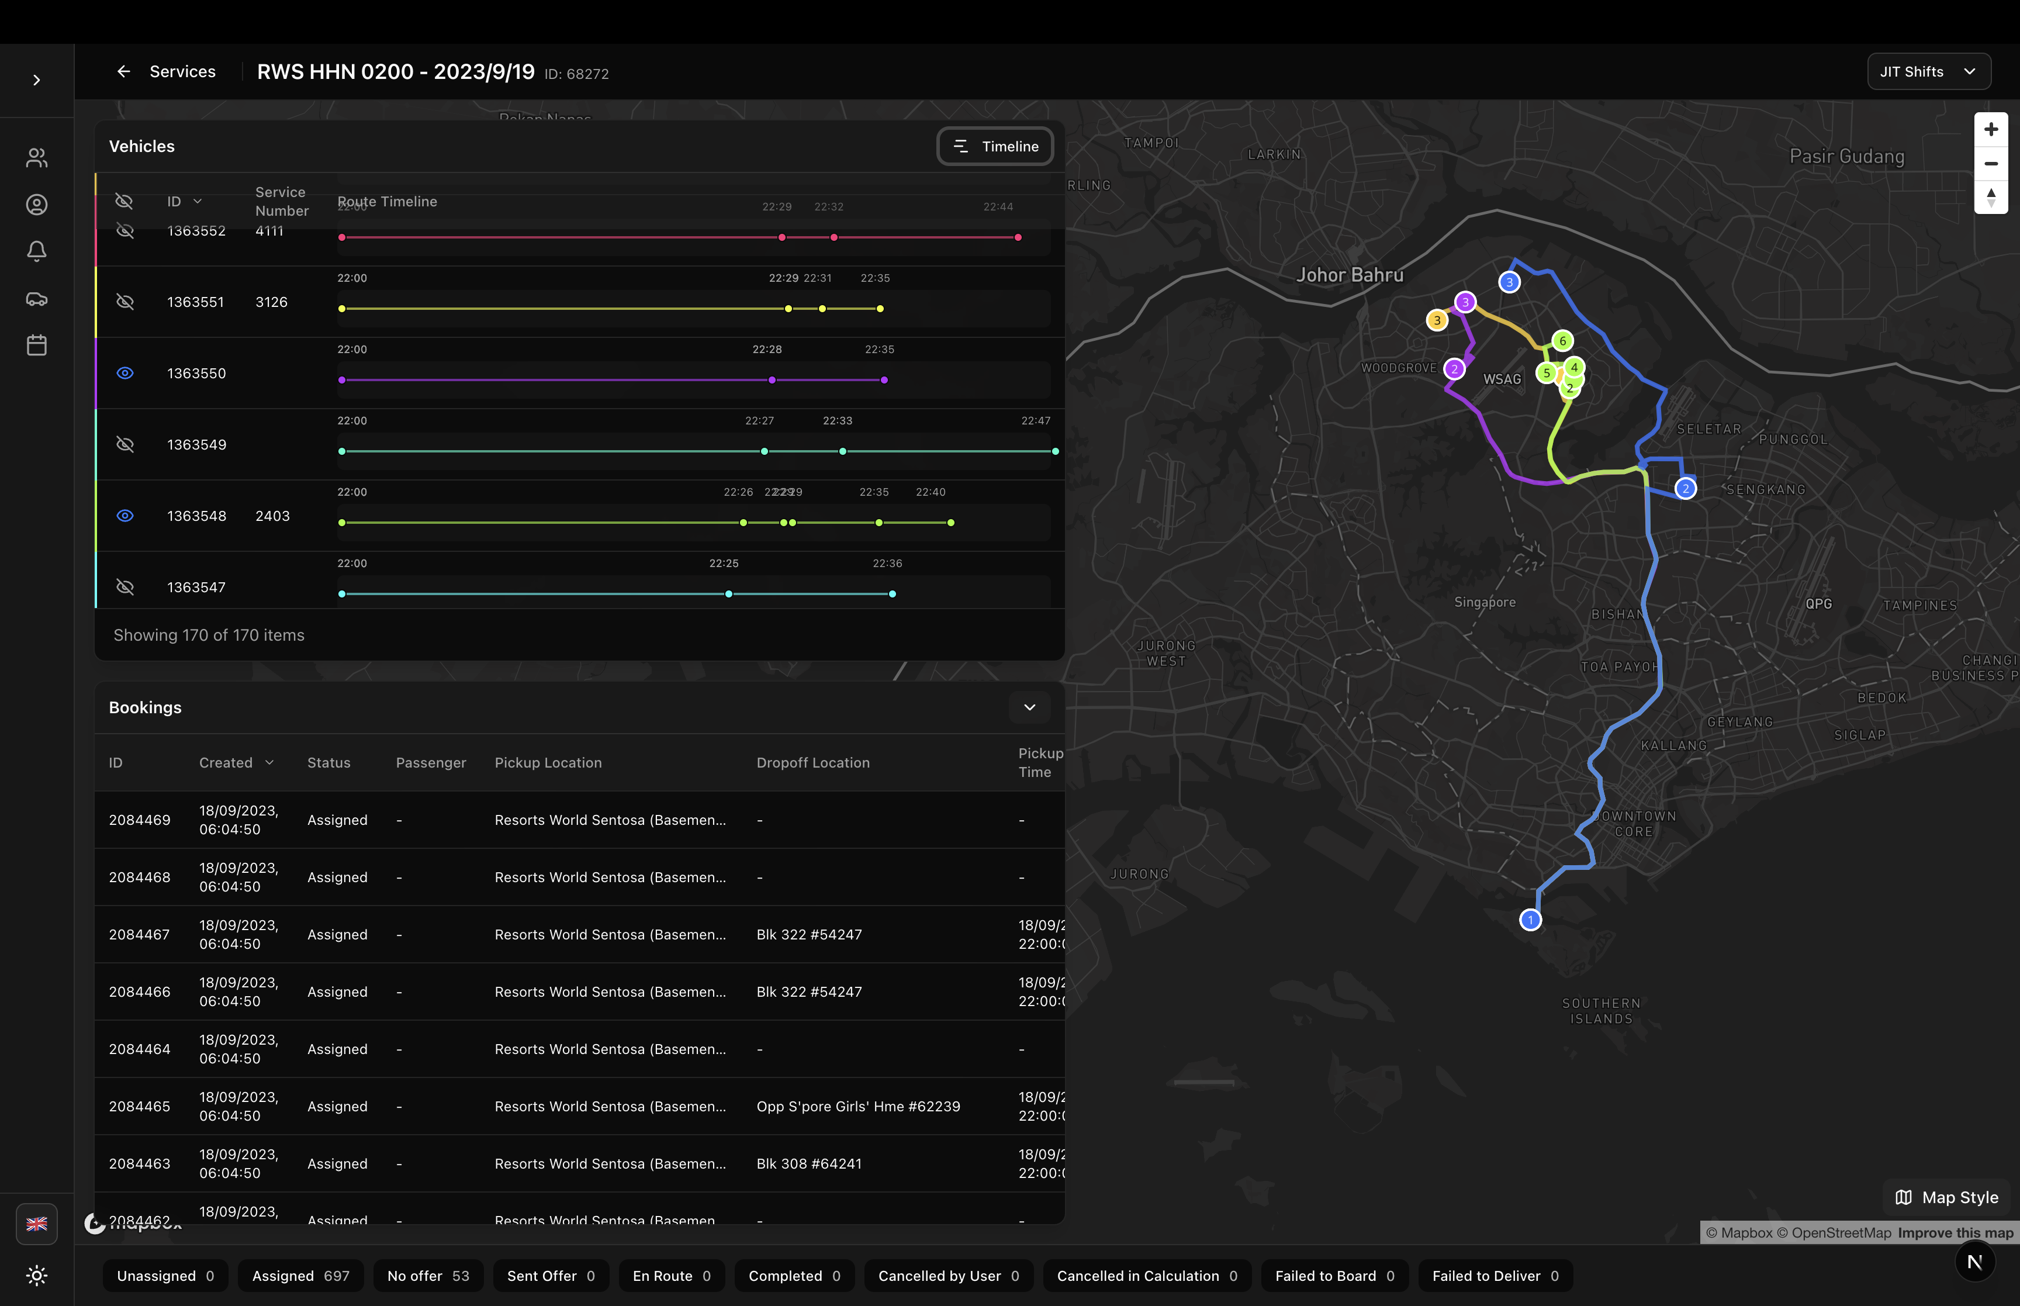Open the JIT Shifts dropdown
This screenshot has height=1306, width=2020.
pyautogui.click(x=1928, y=72)
